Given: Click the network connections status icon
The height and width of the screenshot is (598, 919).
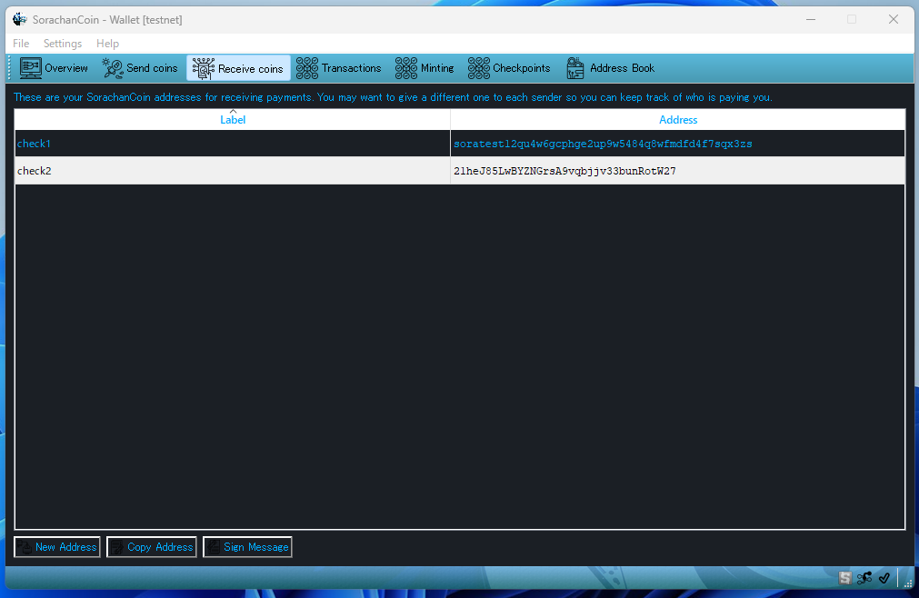Looking at the screenshot, I should click(x=864, y=578).
